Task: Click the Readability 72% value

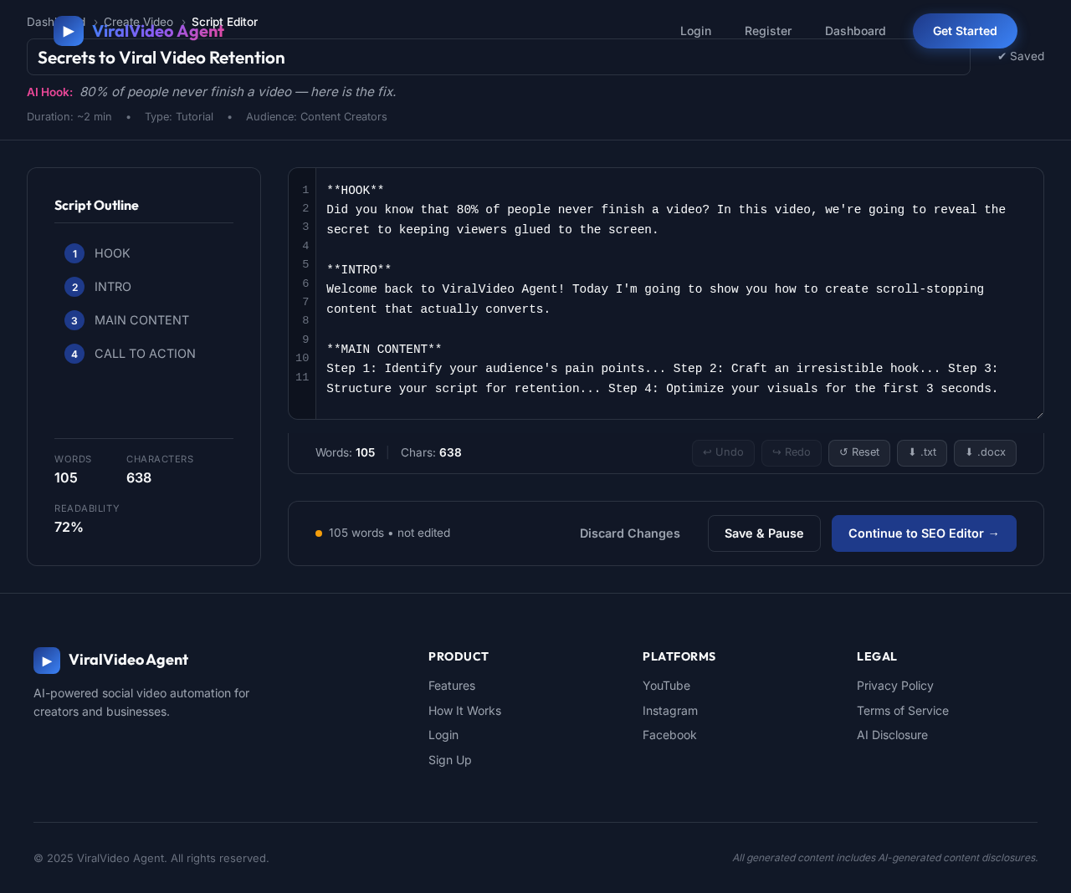Action: [x=69, y=527]
